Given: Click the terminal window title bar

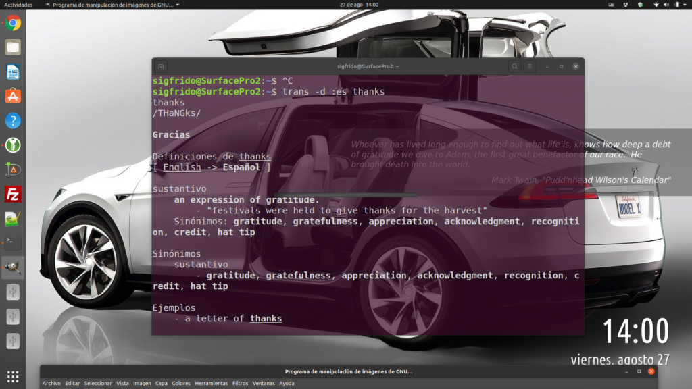Looking at the screenshot, I should 368,66.
